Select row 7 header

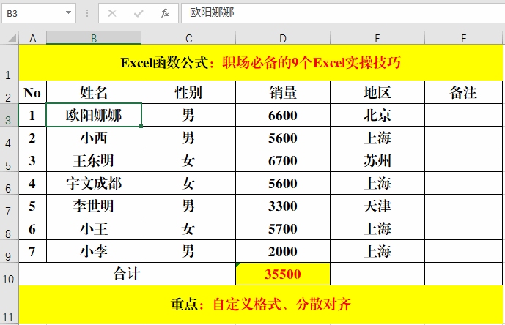click(x=9, y=206)
